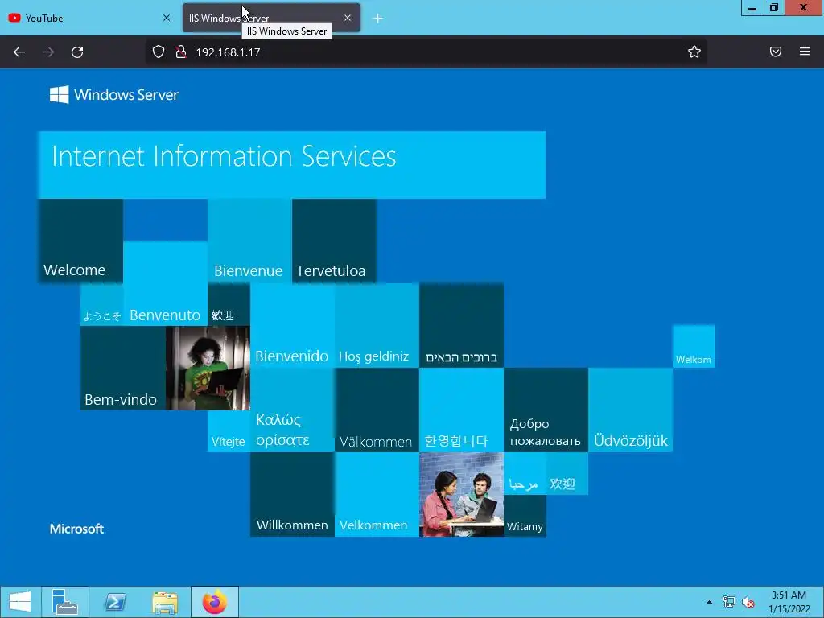This screenshot has width=824, height=618.
Task: Click the Microsoft logo text
Action: 76,529
